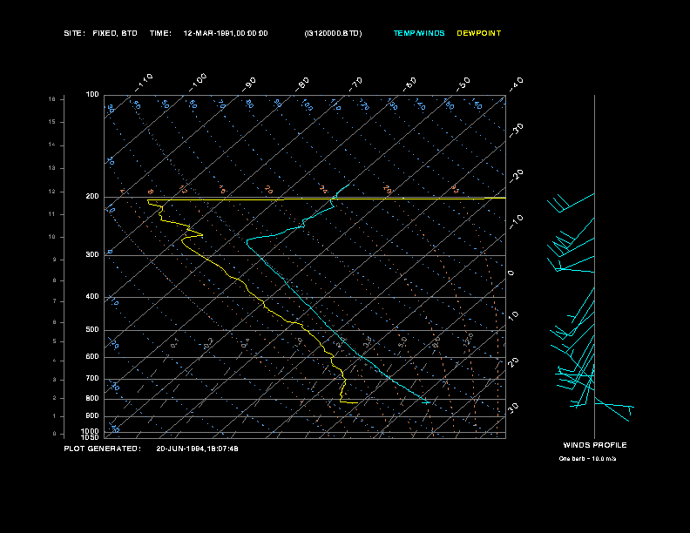The height and width of the screenshot is (533, 690).
Task: Select the 'TIME:' header label
Action: point(160,33)
